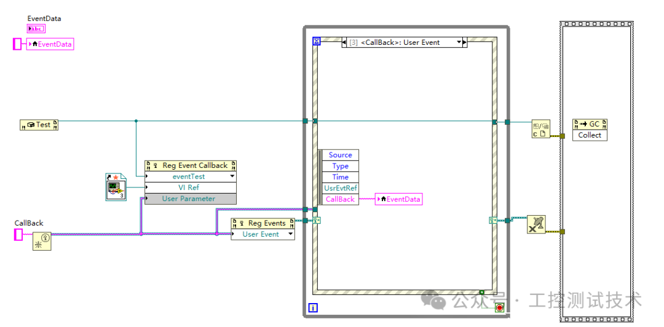Viewport: 664px width, 327px height.
Task: Open the eventTest event dropdown
Action: [x=232, y=176]
